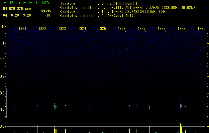Click the 0.8 kHz frequency label
The width and height of the screenshot is (209, 133).
click(x=3, y=93)
